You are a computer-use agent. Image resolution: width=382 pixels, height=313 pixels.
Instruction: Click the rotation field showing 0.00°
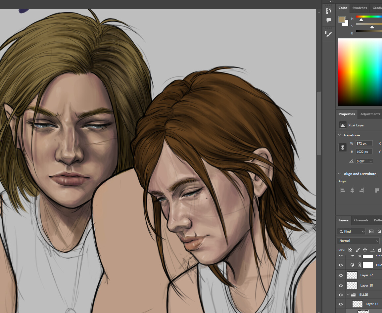tap(361, 161)
